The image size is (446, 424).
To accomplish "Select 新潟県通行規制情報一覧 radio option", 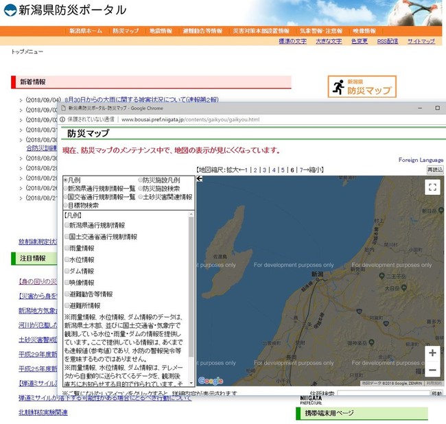I will [66, 188].
